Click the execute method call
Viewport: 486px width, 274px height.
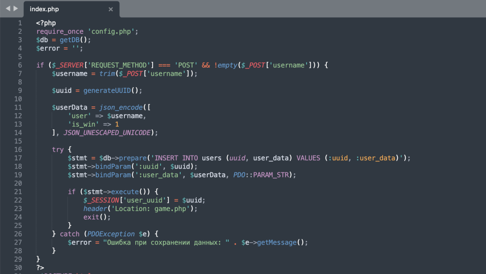tap(124, 192)
